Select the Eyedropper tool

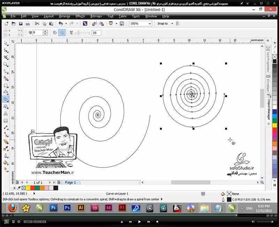click(x=6, y=148)
